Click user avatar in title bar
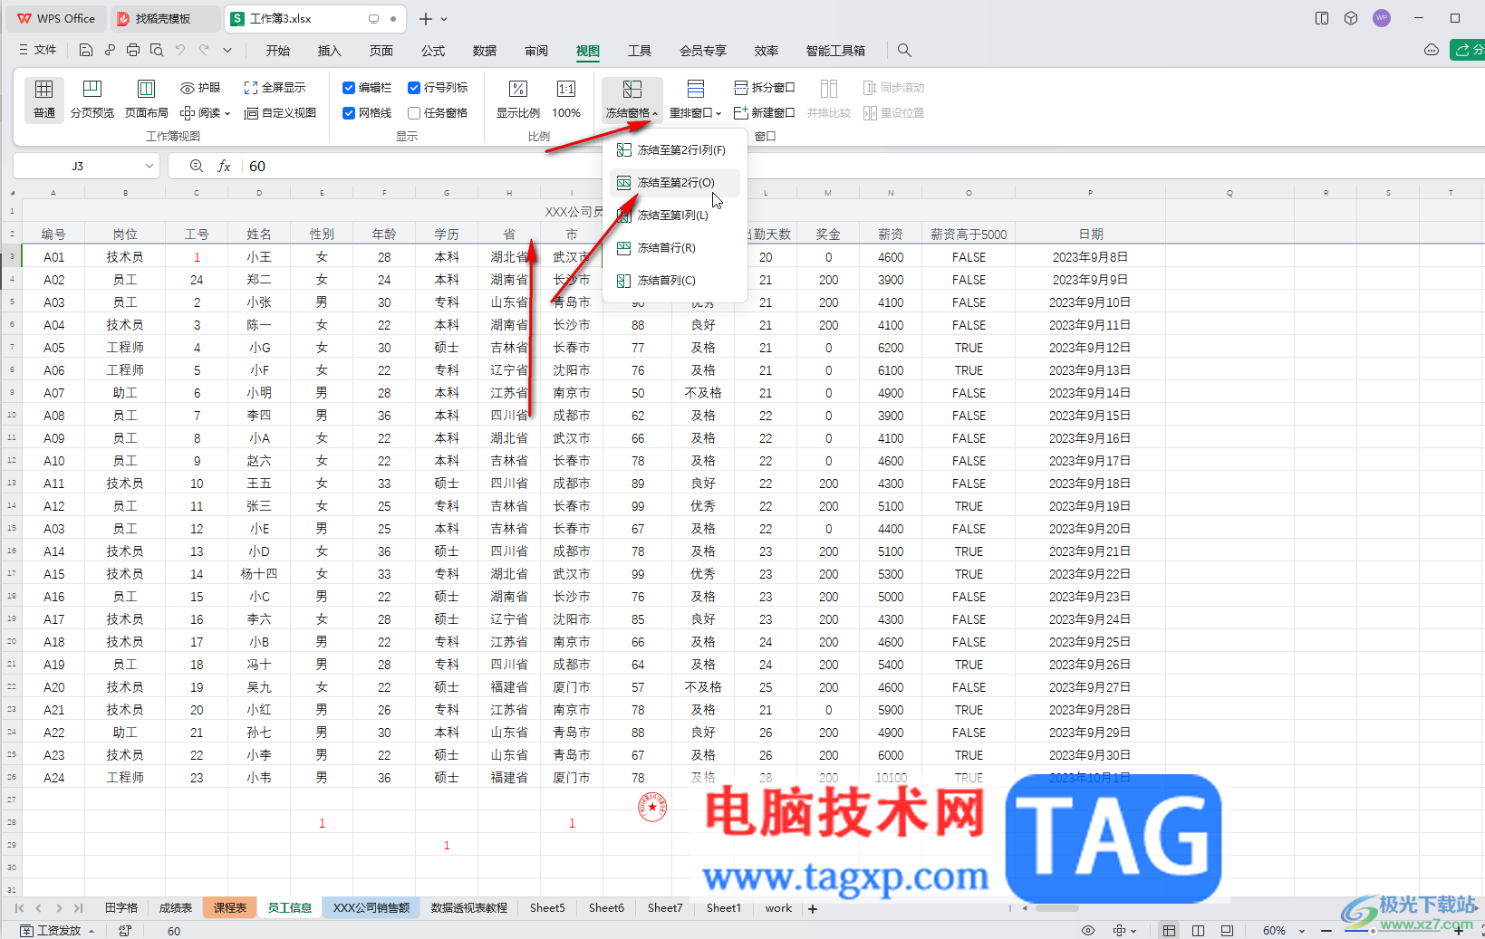Screen dimensions: 1485x939 click(1382, 18)
